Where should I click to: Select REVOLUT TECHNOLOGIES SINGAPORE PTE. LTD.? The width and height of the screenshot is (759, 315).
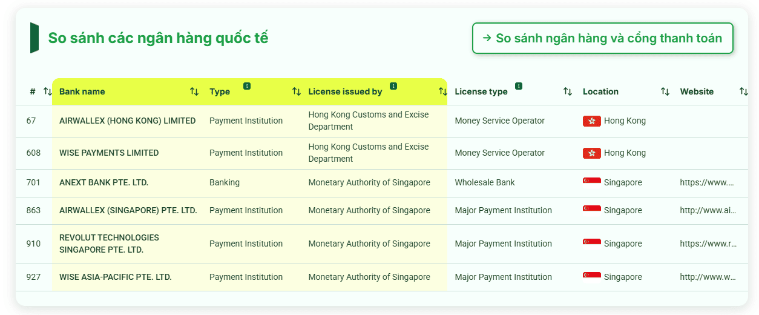[109, 244]
